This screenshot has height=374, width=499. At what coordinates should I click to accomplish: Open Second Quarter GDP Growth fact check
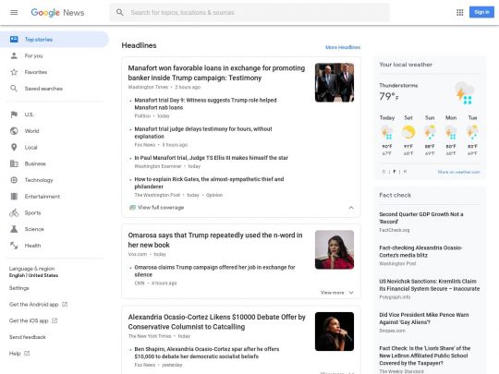(421, 218)
